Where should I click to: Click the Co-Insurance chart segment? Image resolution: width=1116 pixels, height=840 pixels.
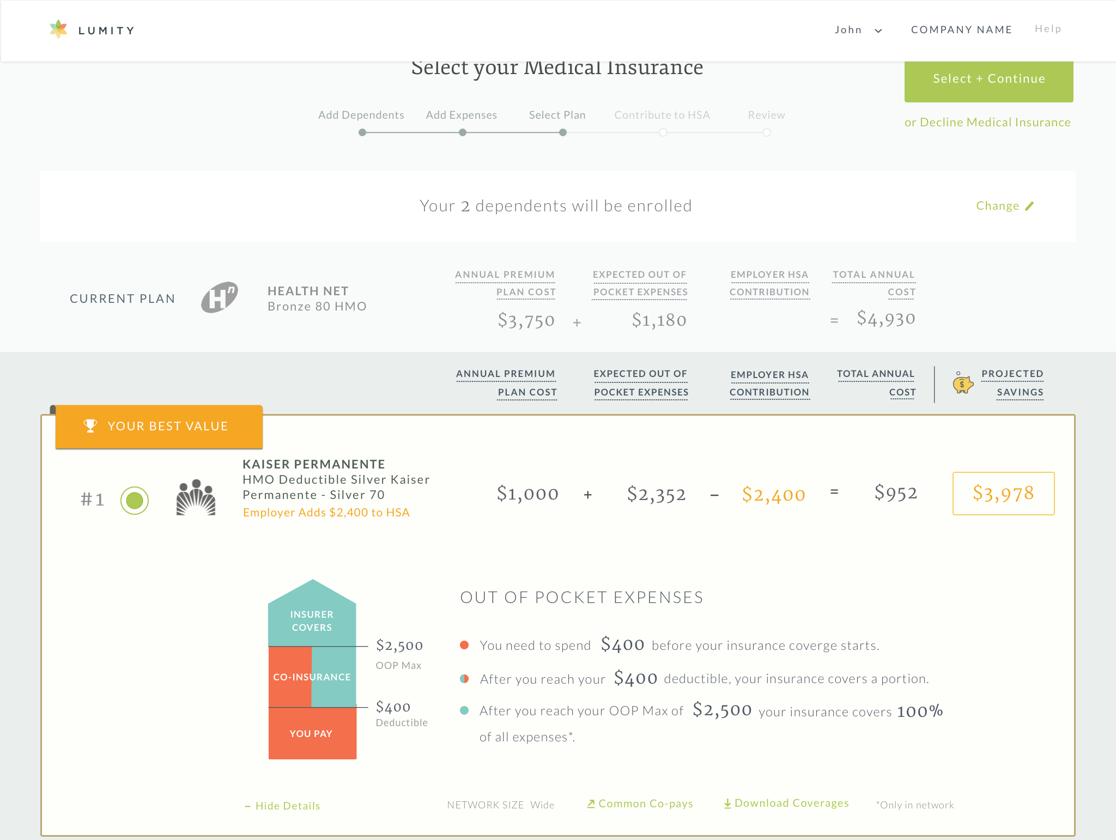pyautogui.click(x=312, y=677)
